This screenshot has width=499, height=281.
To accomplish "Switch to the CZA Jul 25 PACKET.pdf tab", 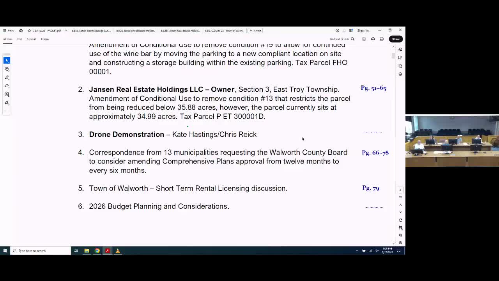I will [x=46, y=30].
